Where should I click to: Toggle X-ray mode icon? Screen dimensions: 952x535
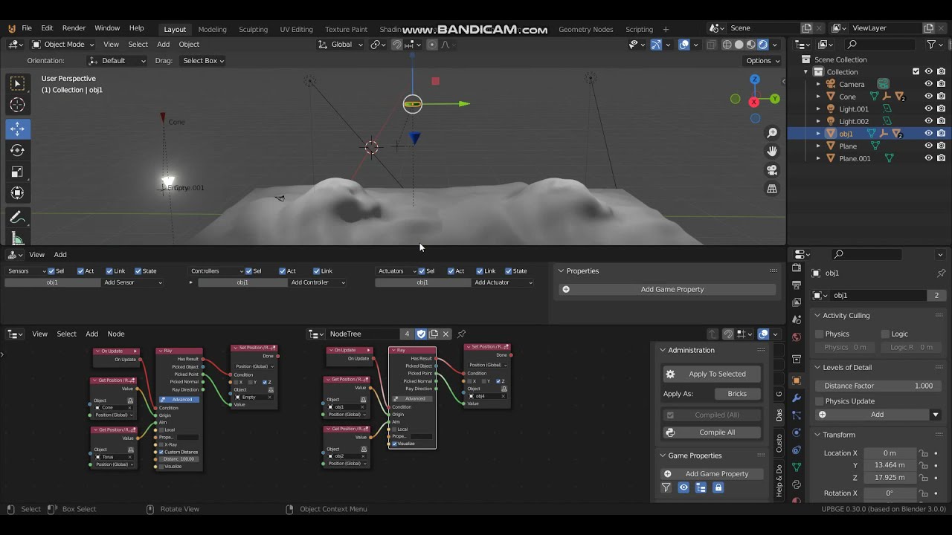point(712,45)
